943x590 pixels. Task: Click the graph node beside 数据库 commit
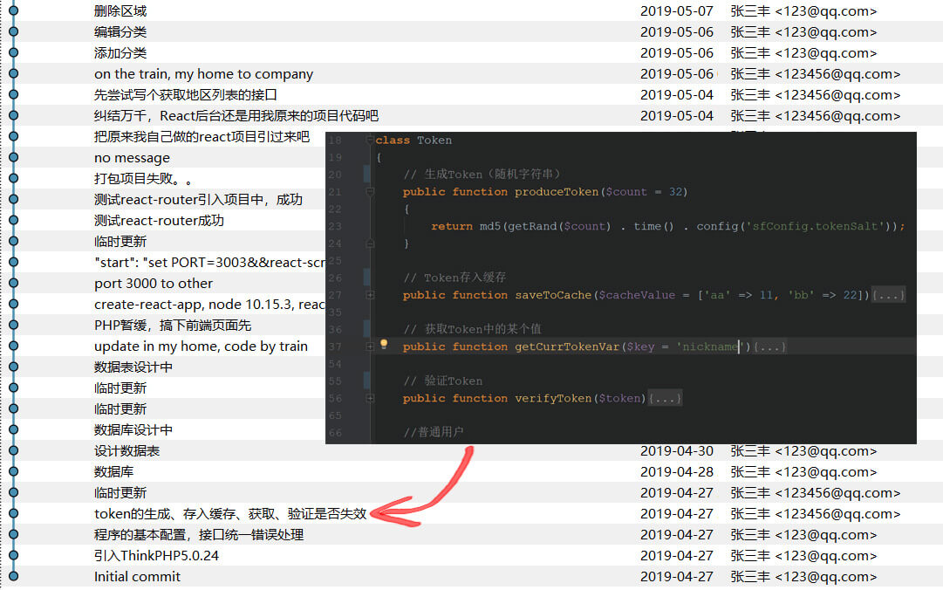(13, 471)
